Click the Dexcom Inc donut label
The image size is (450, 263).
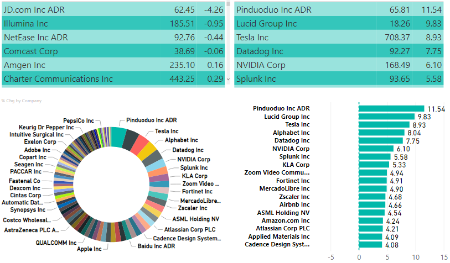click(x=25, y=188)
